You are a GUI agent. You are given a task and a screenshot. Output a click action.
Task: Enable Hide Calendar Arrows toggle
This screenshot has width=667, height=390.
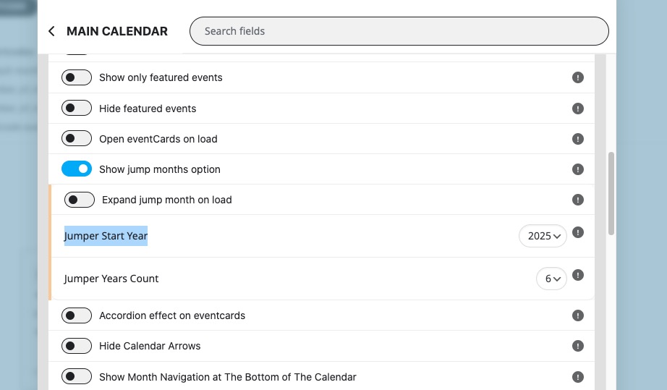pyautogui.click(x=77, y=346)
